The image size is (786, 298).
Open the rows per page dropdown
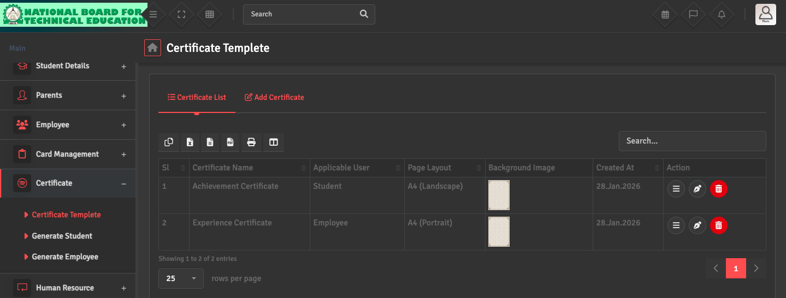[181, 278]
